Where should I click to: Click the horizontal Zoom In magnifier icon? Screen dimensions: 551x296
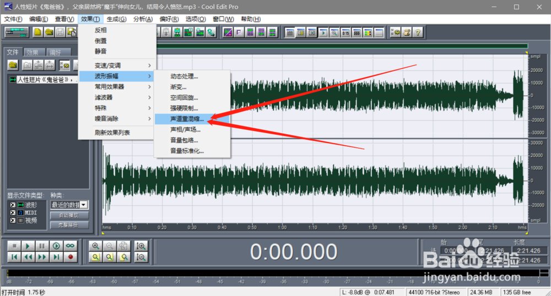coord(95,246)
